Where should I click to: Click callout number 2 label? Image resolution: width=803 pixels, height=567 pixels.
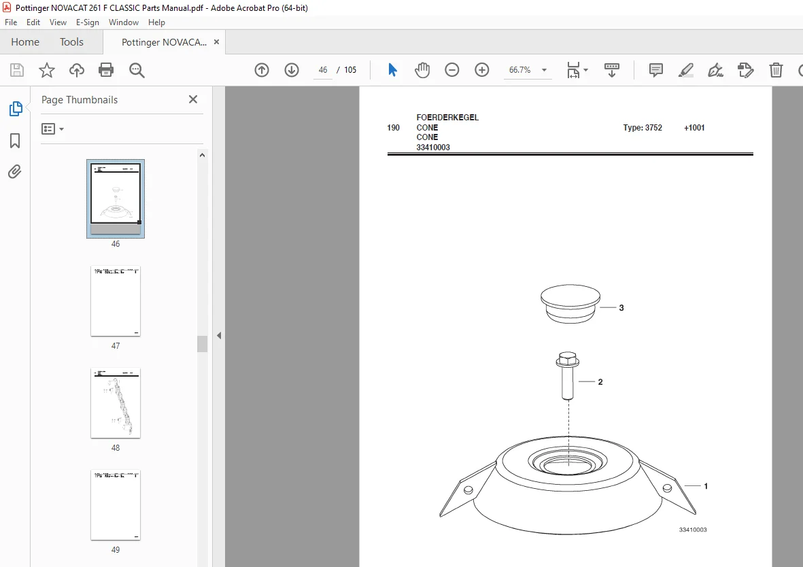tap(600, 382)
